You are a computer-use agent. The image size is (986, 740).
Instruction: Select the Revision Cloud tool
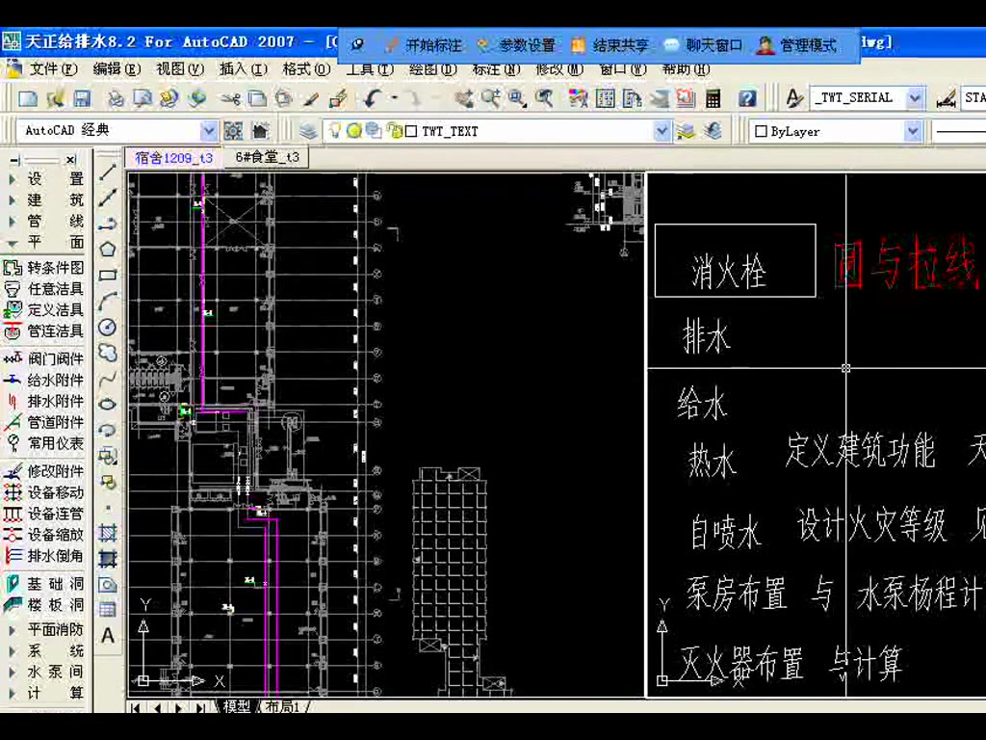point(108,353)
